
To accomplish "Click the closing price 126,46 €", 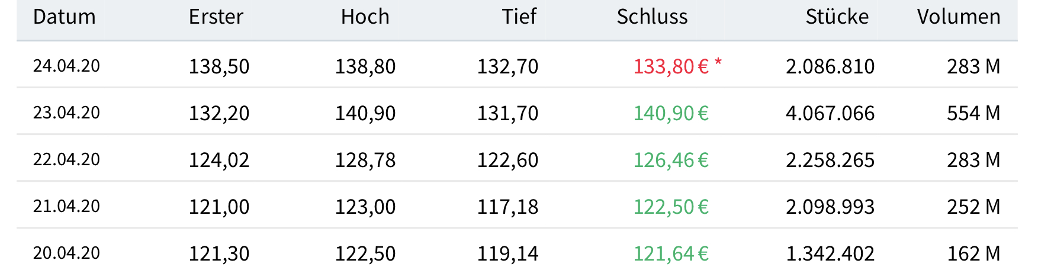I will click(671, 160).
